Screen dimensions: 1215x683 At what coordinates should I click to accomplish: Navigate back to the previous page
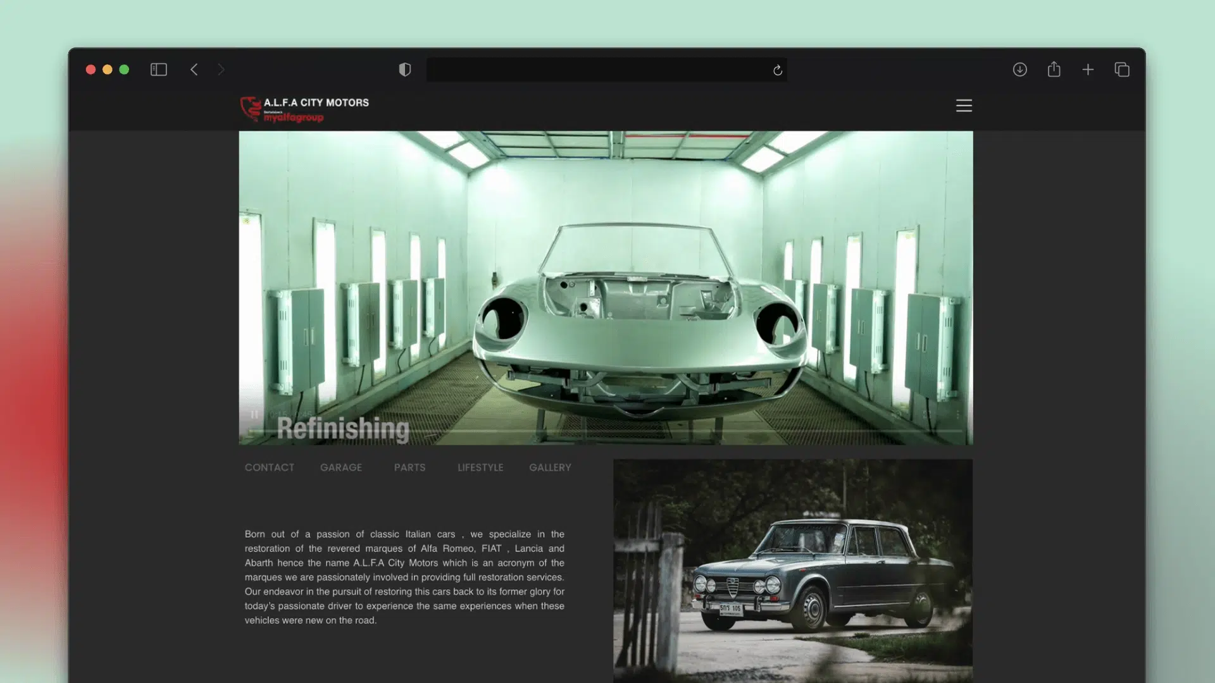194,70
